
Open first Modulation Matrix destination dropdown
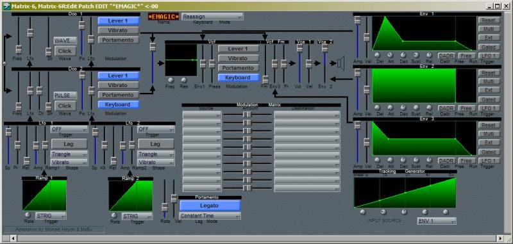pos(307,115)
